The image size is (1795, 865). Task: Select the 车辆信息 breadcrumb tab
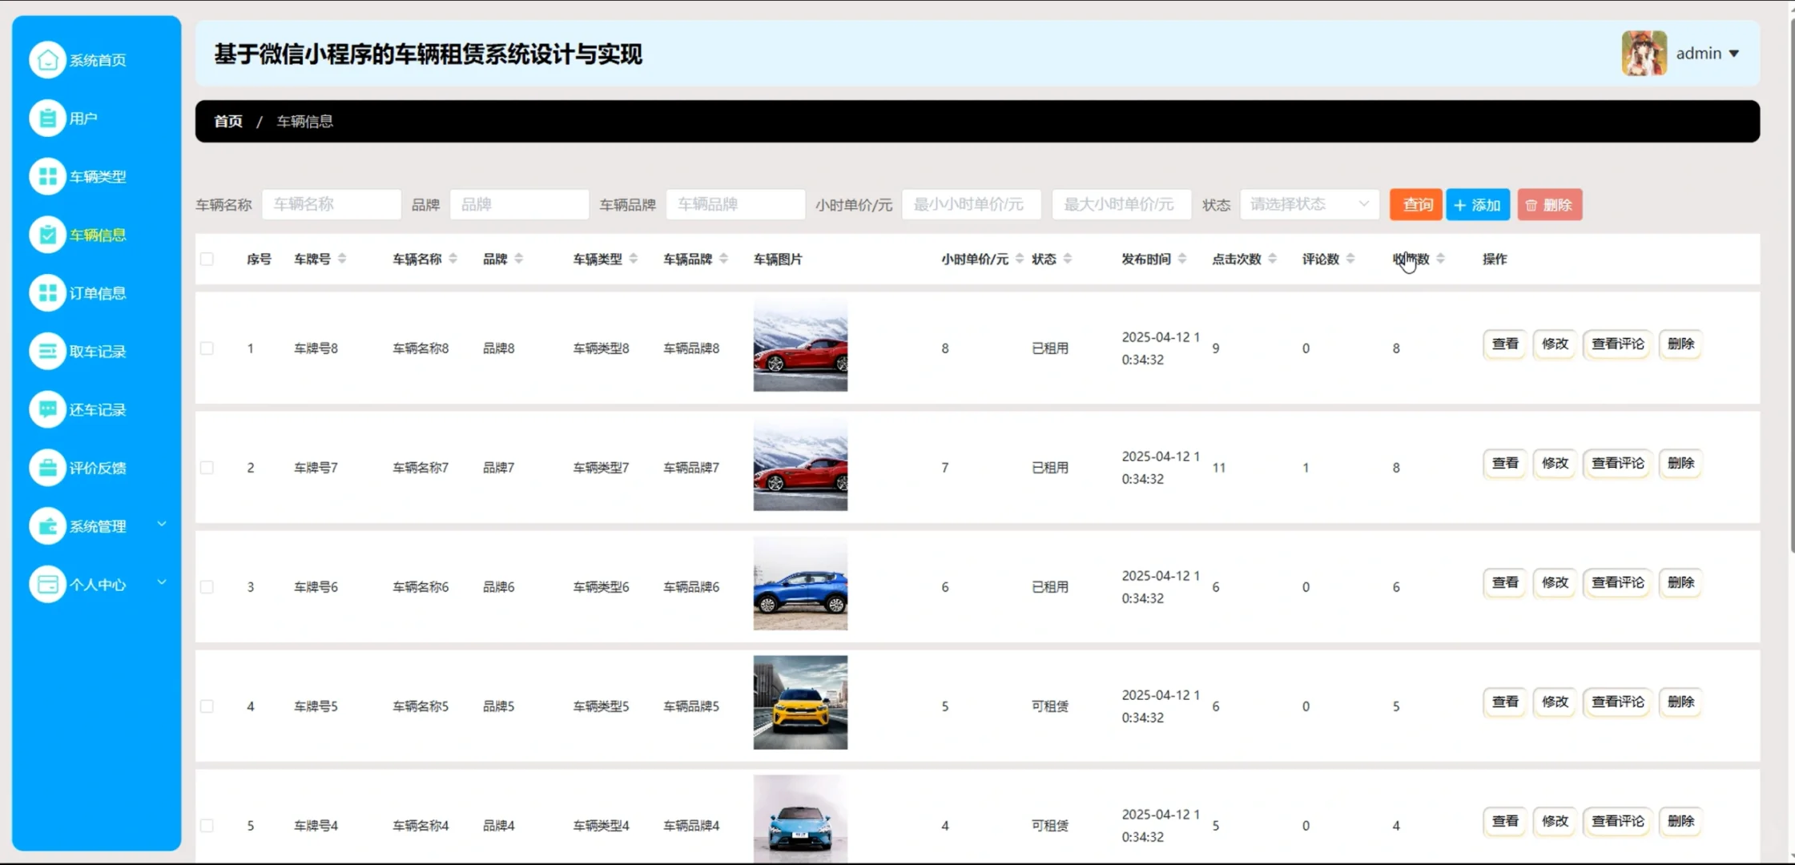coord(304,121)
